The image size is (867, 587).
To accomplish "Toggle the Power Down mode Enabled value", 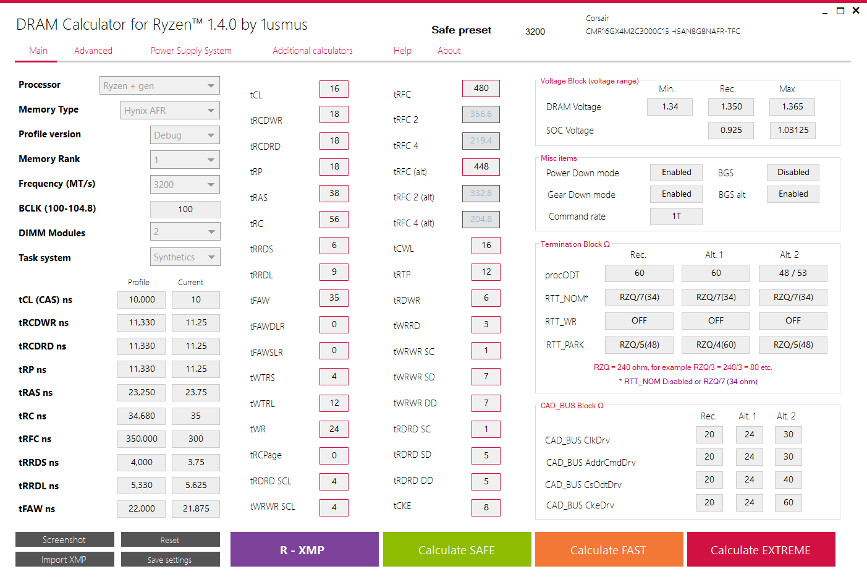I will tap(676, 173).
